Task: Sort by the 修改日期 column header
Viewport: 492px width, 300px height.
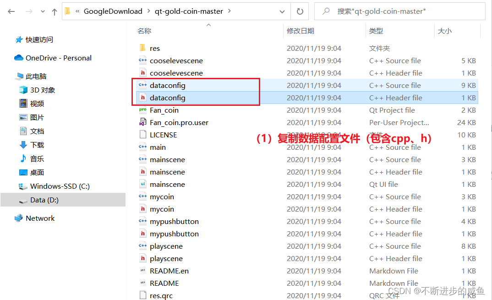Action: (x=301, y=31)
